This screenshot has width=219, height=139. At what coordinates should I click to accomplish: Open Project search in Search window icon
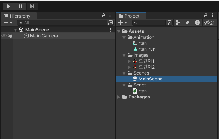pyautogui.click(x=169, y=23)
